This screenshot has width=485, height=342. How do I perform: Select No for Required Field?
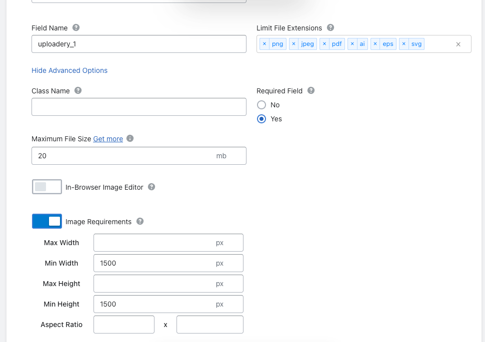[261, 105]
